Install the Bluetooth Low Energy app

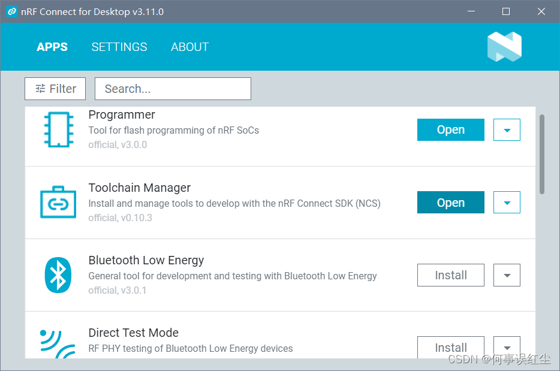click(450, 275)
